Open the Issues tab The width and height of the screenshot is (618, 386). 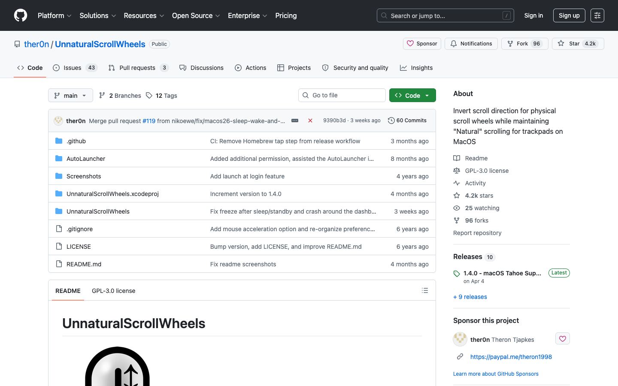pos(75,68)
